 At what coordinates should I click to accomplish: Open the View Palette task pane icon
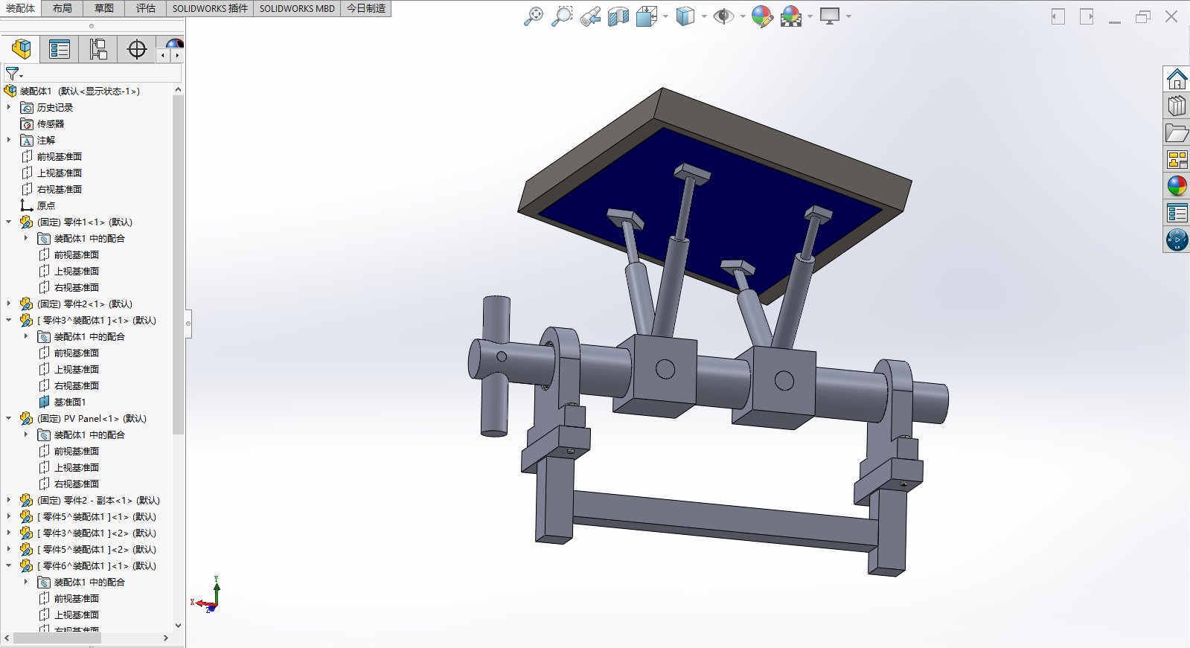(x=1177, y=159)
